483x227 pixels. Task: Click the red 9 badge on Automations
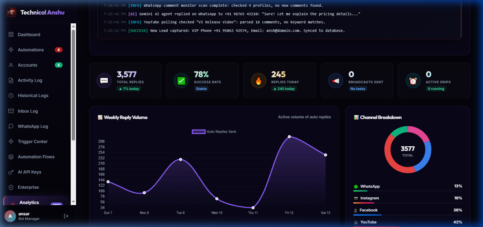59,50
